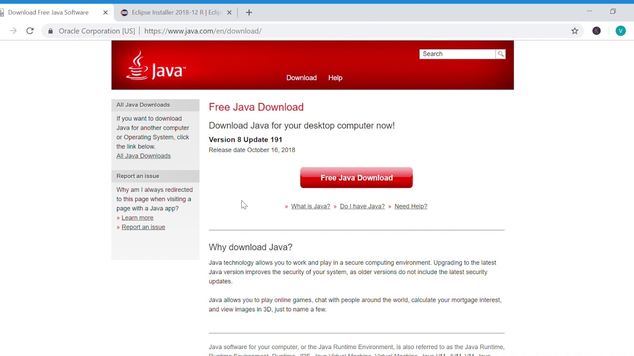This screenshot has width=634, height=356.
Task: Click the search magnifier button
Action: tap(500, 54)
